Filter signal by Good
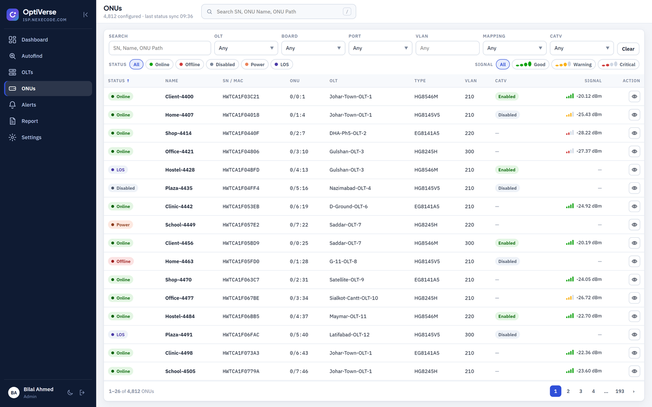Screen dimensions: 652x407 [530, 65]
